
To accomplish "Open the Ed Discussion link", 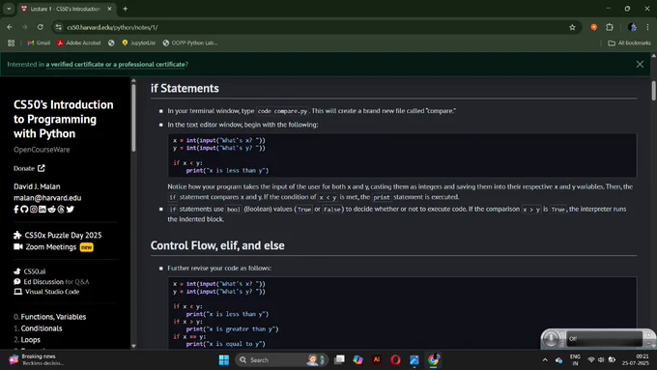I will click(x=43, y=281).
